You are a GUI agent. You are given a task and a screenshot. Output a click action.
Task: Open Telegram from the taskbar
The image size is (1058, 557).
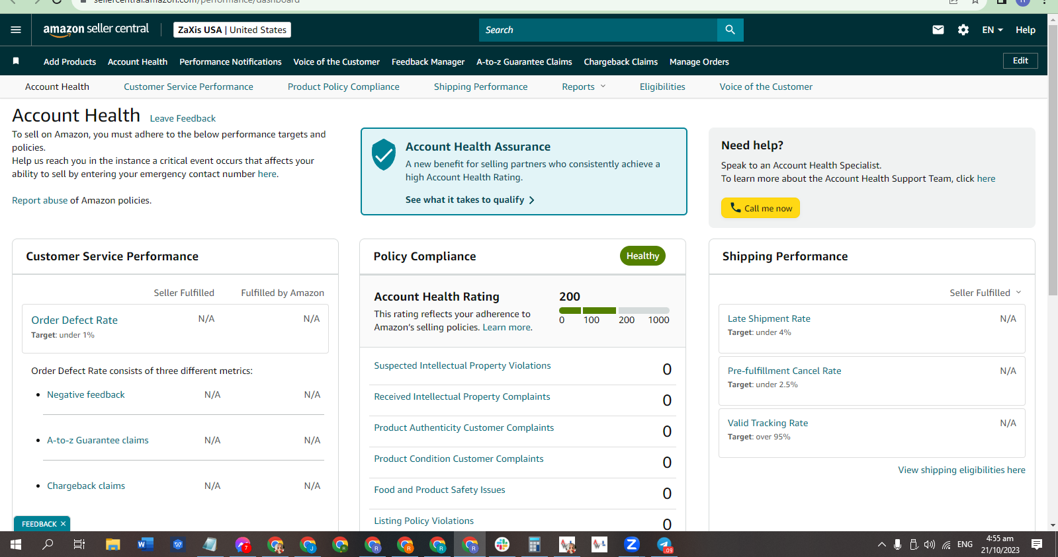(x=664, y=544)
